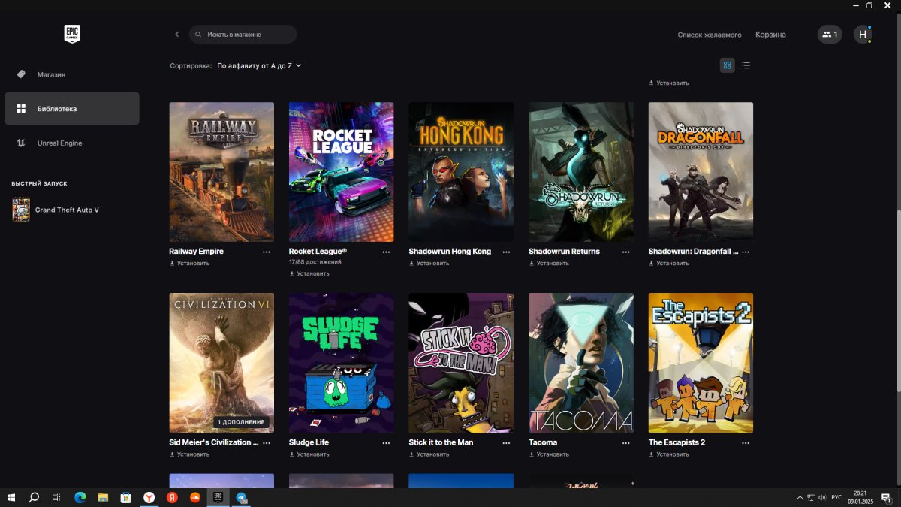Select Библиотека in the sidebar
The width and height of the screenshot is (901, 507).
72,109
